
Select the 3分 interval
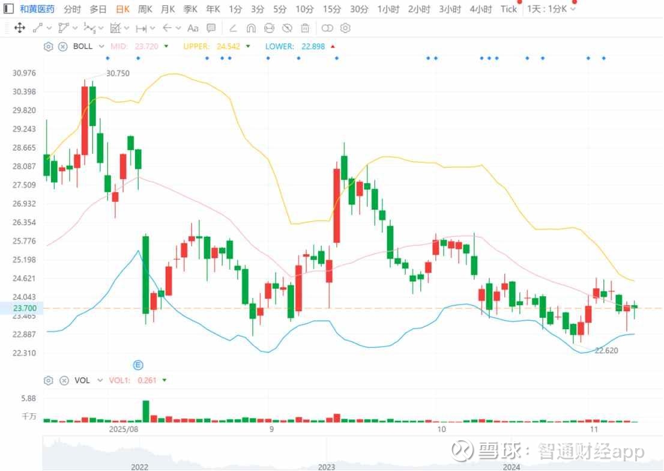[x=258, y=9]
